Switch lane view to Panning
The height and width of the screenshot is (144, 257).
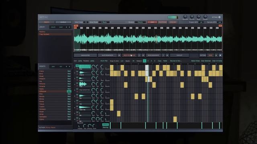[105, 127]
